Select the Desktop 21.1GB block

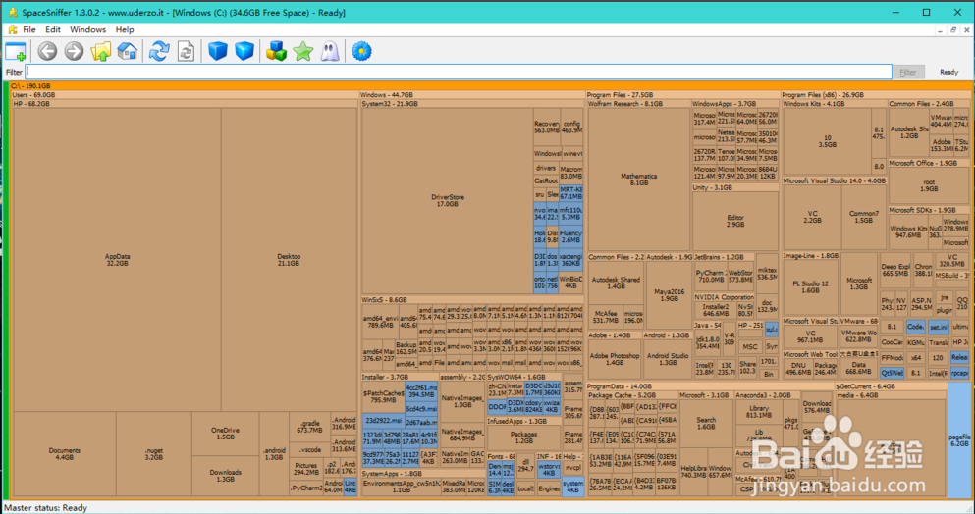coord(289,260)
